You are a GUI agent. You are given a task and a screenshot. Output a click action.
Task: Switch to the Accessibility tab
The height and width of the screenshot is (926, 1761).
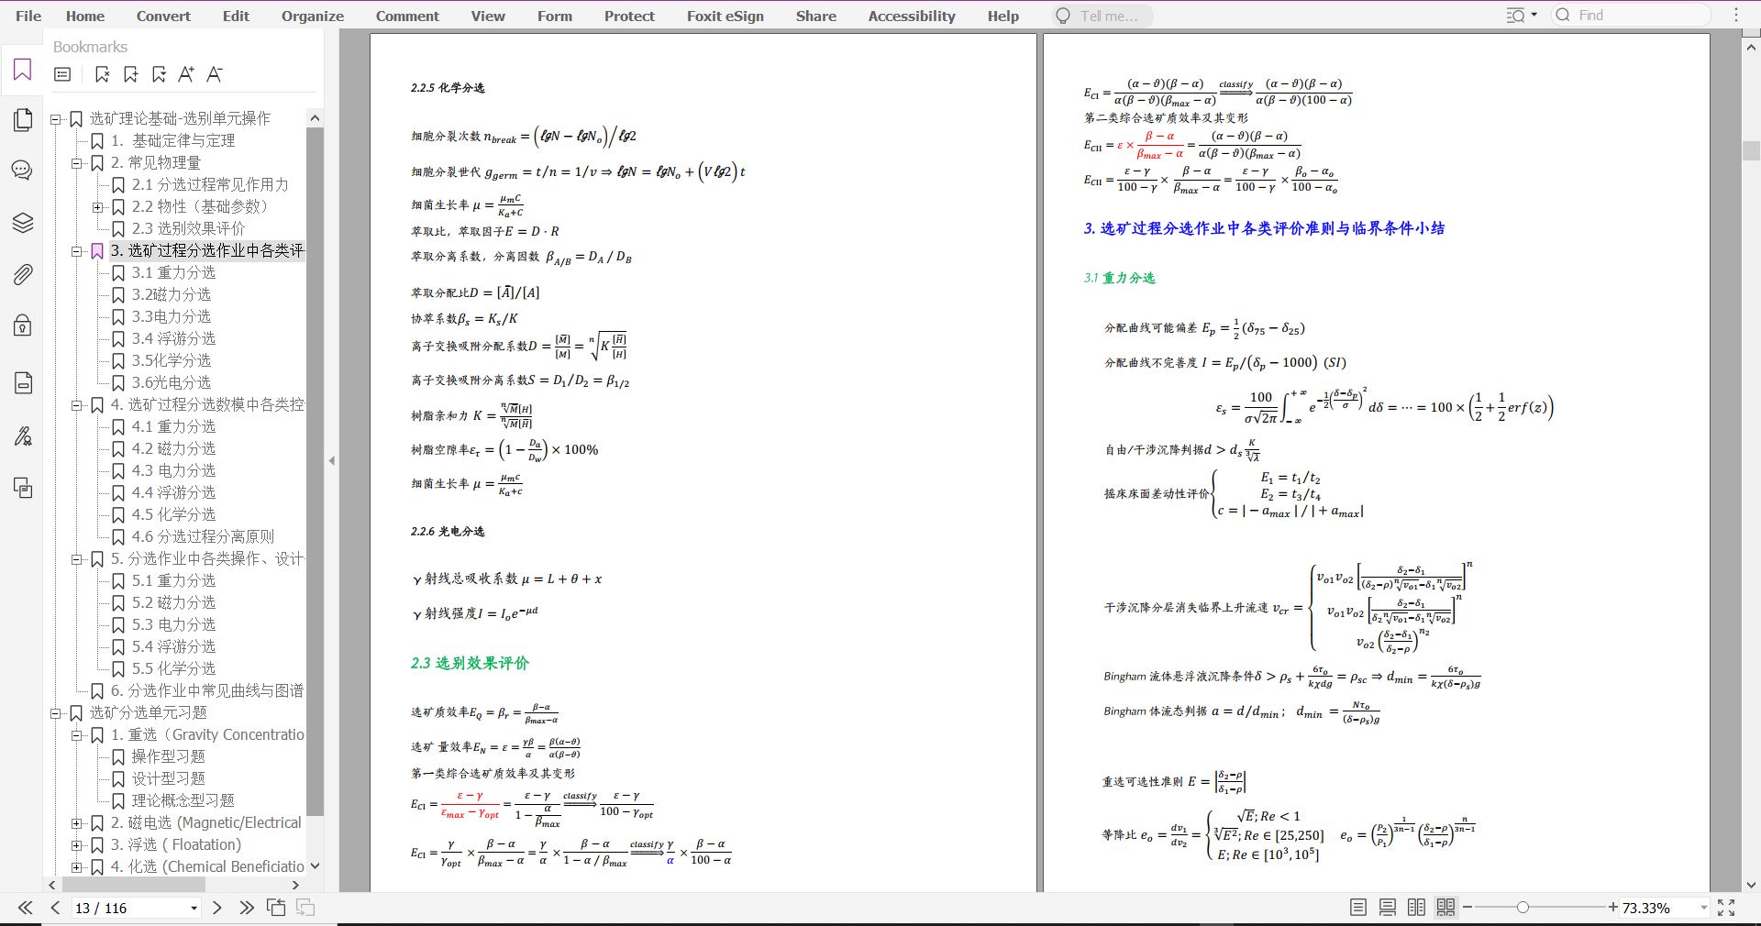click(x=912, y=16)
